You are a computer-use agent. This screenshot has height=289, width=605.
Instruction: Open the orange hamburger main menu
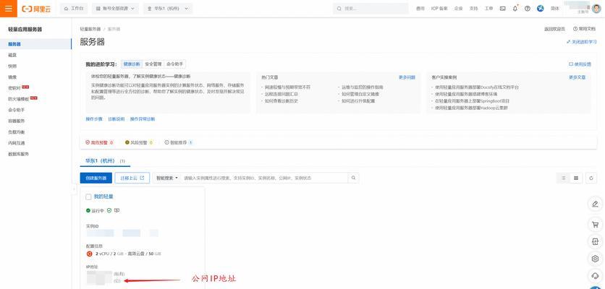pyautogui.click(x=9, y=9)
